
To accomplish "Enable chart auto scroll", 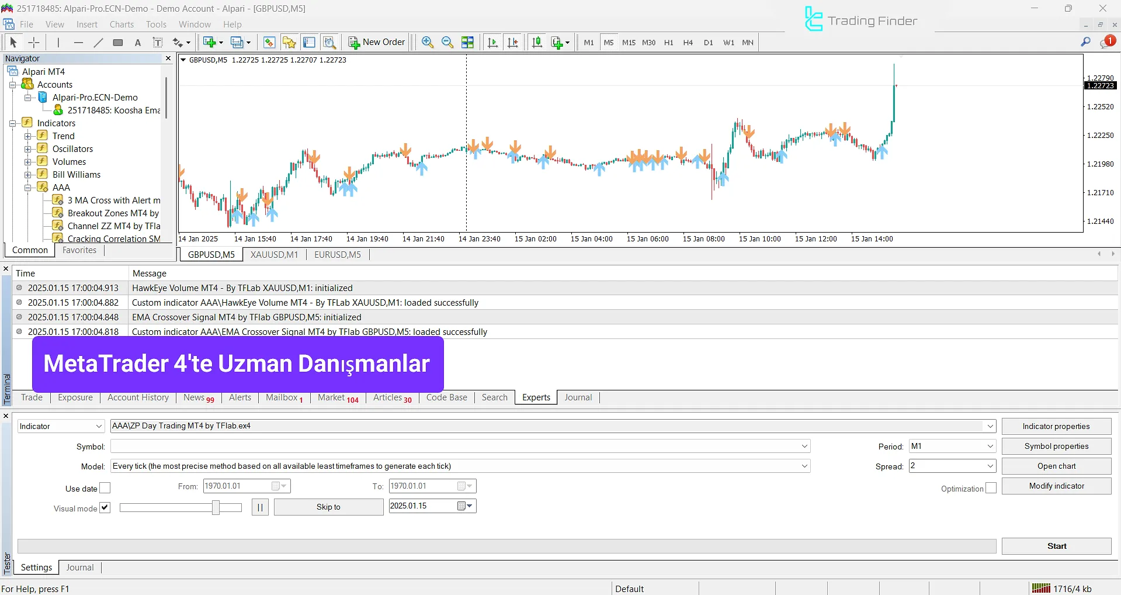I will 492,42.
